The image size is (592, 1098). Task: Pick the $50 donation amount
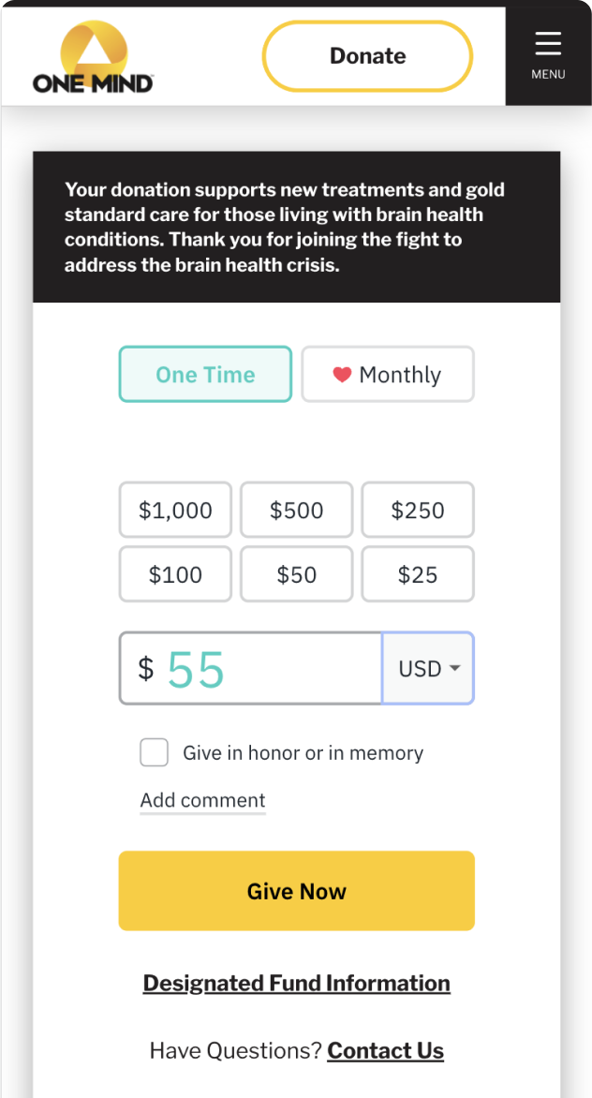(x=296, y=574)
